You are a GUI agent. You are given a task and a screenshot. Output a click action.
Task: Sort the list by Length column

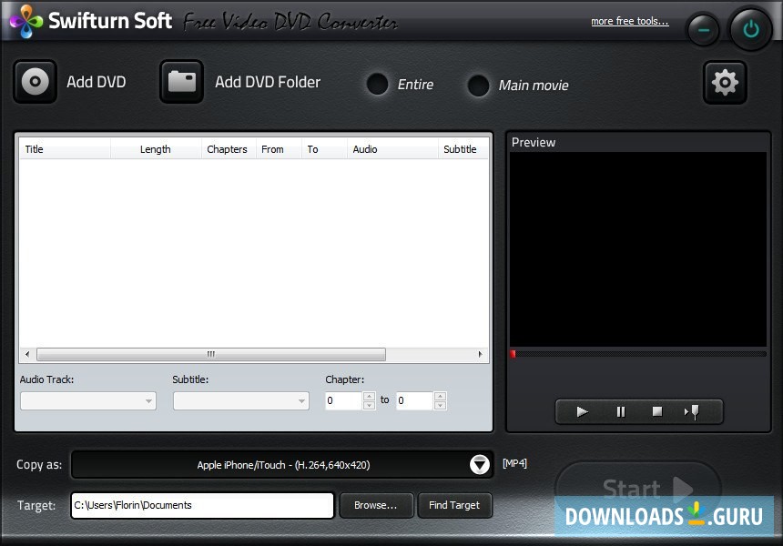coord(155,148)
